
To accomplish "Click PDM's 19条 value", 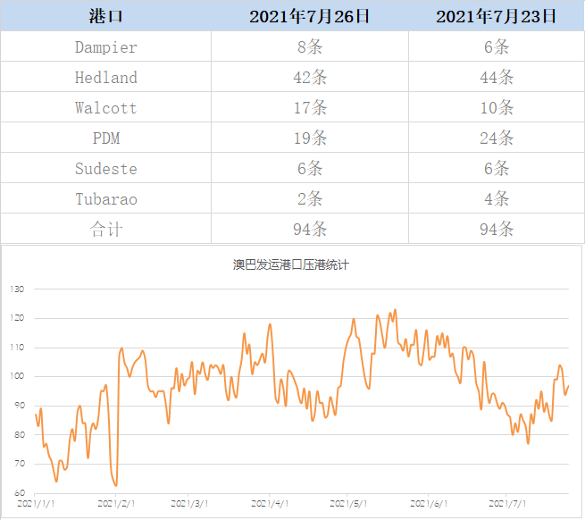I will 310,138.
